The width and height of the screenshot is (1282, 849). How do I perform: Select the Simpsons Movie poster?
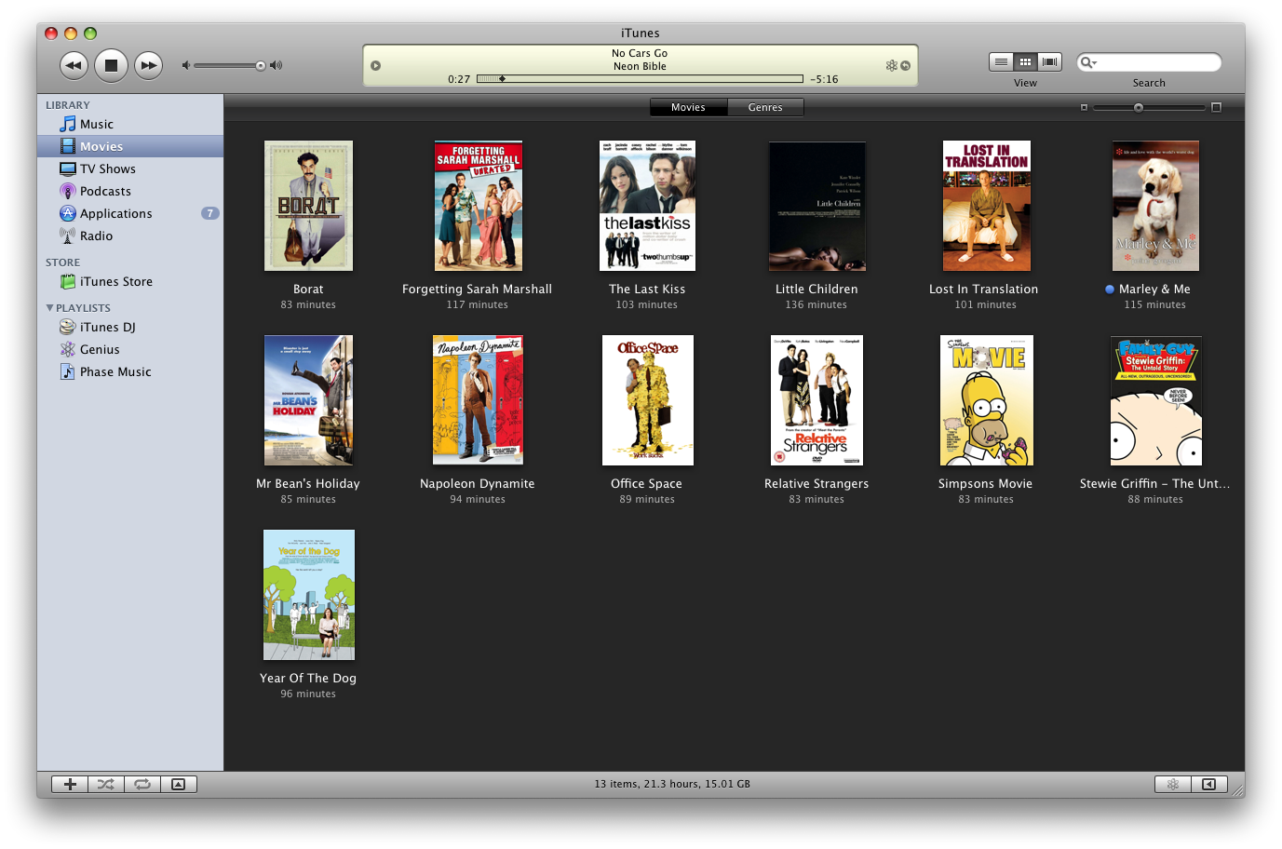pyautogui.click(x=986, y=400)
